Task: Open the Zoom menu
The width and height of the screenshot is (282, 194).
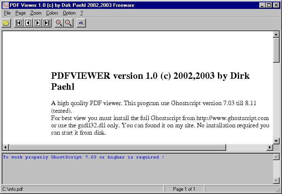Action: point(36,13)
